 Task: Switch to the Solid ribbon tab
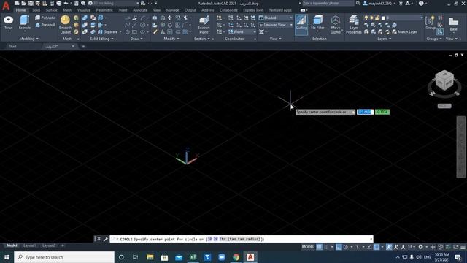coord(36,10)
